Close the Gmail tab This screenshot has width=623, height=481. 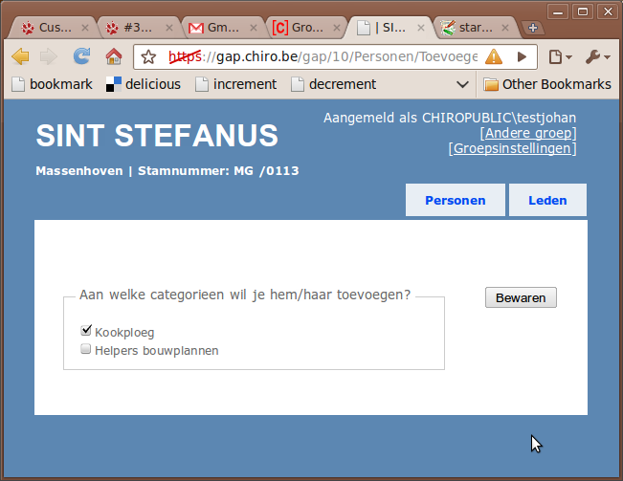[254, 28]
